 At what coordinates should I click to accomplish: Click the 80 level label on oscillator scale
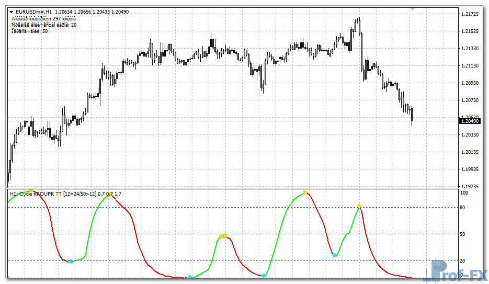click(x=462, y=207)
